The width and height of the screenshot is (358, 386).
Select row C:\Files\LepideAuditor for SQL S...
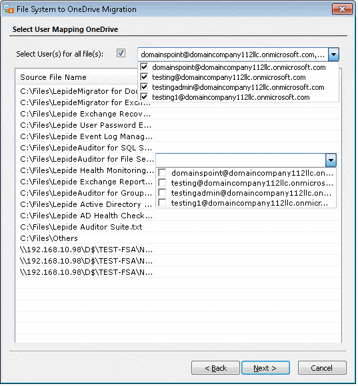point(86,148)
